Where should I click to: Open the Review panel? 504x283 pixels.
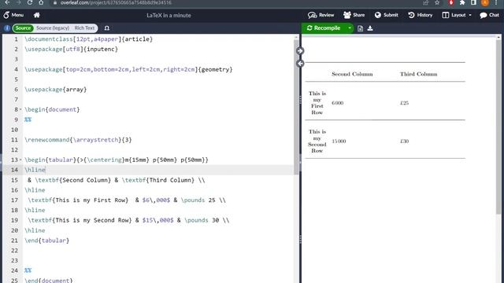click(x=321, y=15)
